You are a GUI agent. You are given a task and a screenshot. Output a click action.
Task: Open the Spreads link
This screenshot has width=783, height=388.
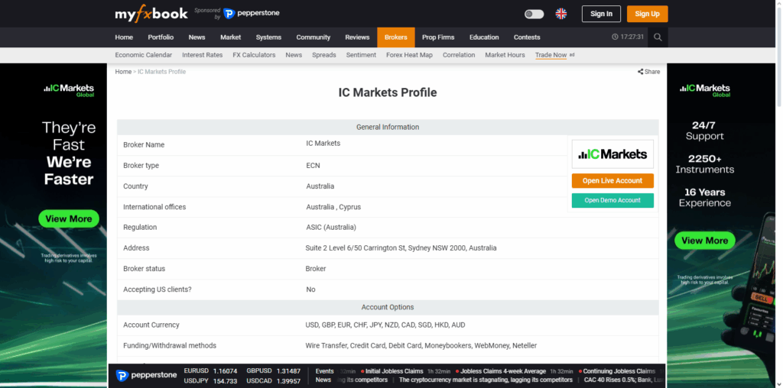(324, 55)
